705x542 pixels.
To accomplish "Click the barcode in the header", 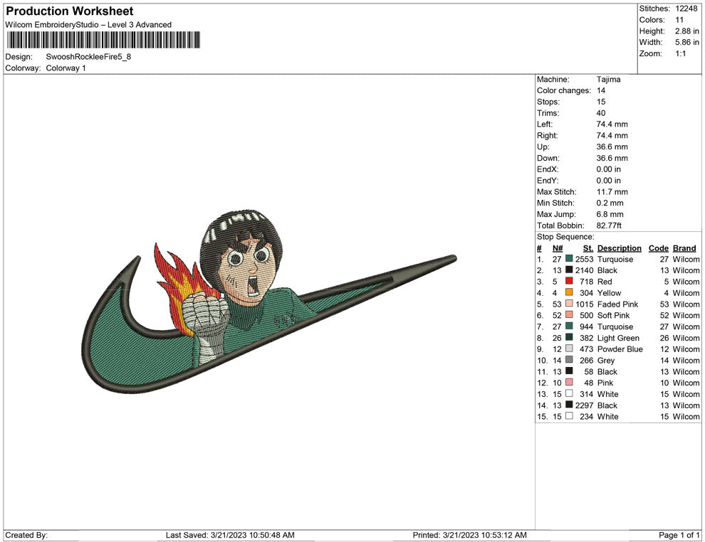I will [103, 40].
